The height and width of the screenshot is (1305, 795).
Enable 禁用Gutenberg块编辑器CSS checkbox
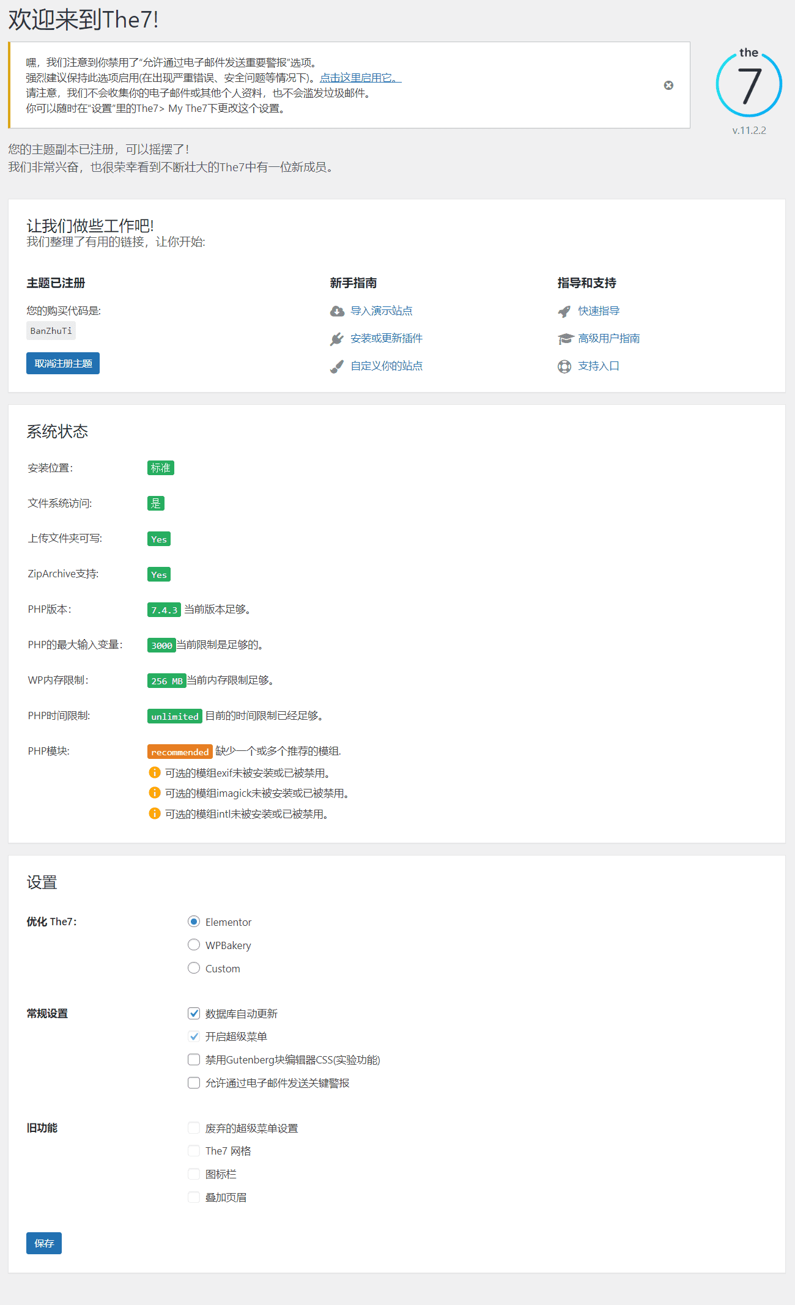194,1060
